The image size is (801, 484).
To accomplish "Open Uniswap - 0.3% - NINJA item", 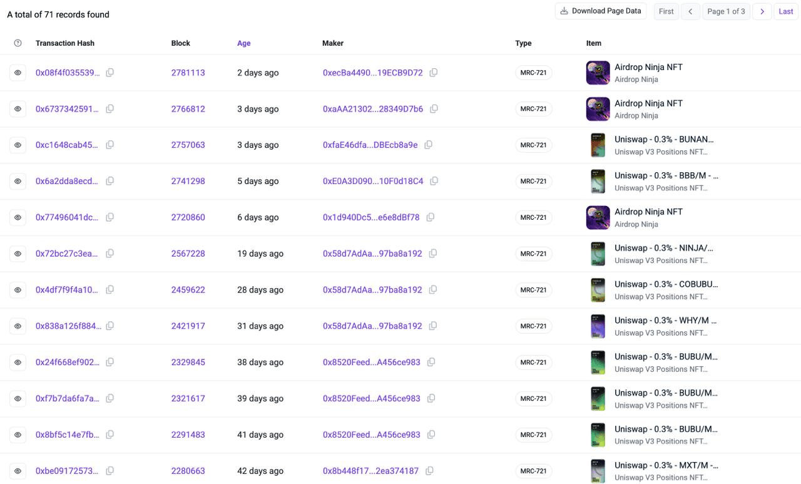I will (x=664, y=248).
